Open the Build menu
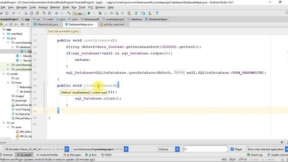 [66, 7]
